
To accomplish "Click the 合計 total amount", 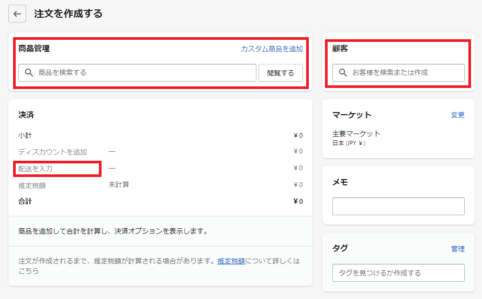I will (x=298, y=202).
